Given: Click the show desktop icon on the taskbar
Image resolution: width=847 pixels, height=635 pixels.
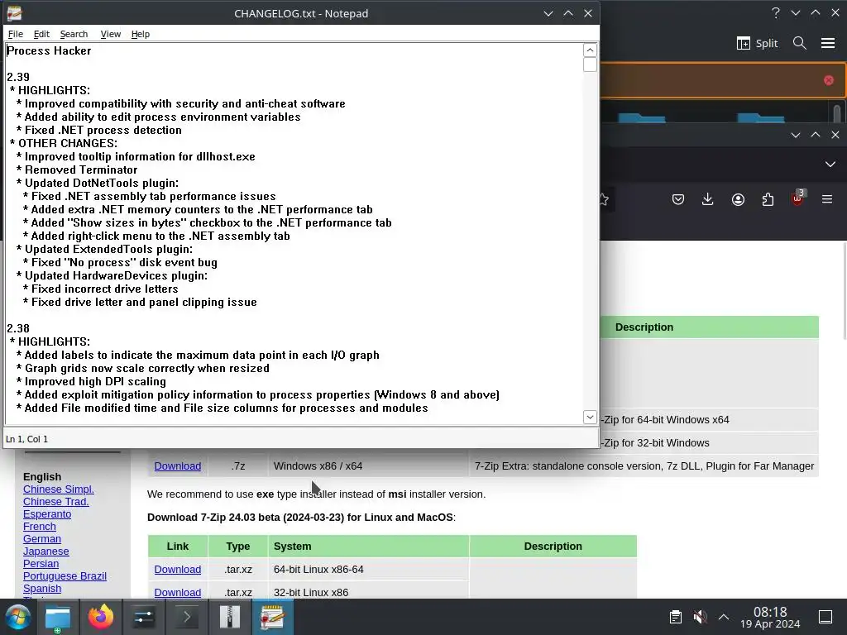Looking at the screenshot, I should tap(825, 617).
